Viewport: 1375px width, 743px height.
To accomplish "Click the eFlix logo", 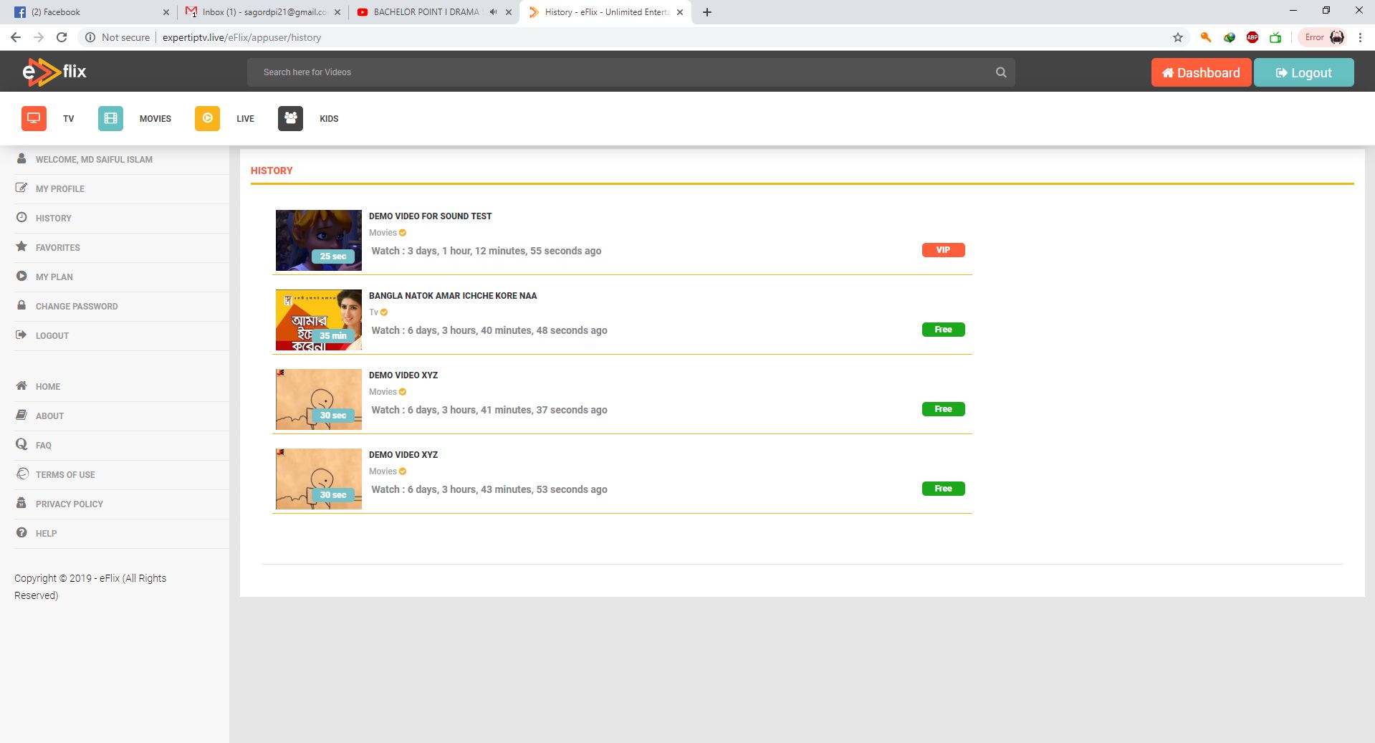I will [x=54, y=72].
